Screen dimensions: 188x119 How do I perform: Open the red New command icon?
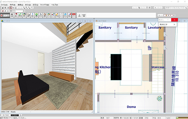coord(74,15)
